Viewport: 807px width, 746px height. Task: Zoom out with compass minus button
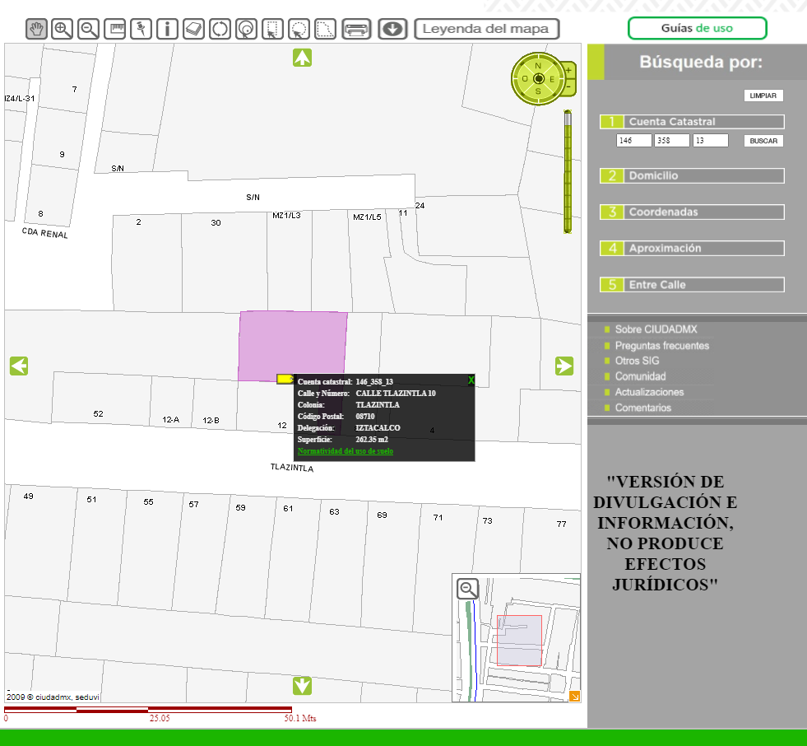coord(569,86)
